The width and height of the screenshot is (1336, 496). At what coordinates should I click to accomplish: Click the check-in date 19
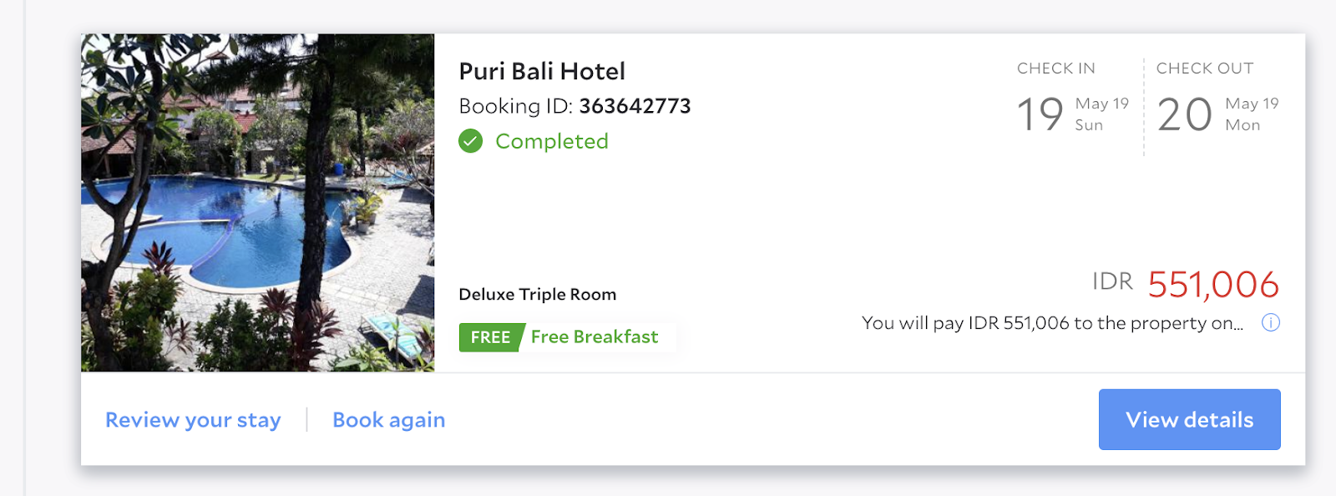click(x=1040, y=114)
